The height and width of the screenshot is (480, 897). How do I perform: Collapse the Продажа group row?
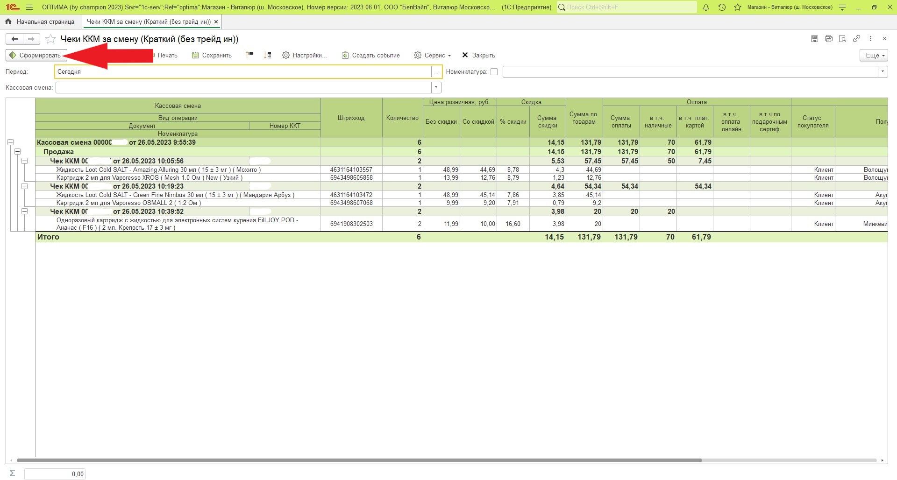coord(17,152)
